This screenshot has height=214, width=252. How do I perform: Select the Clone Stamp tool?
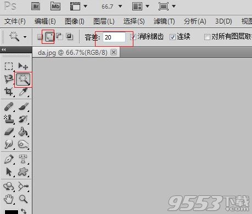9,119
